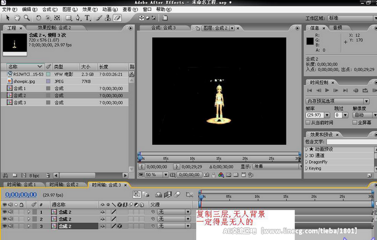Image resolution: width=377 pixels, height=240 pixels.
Task: Click the draft 3D icon in timeline
Action: click(146, 195)
